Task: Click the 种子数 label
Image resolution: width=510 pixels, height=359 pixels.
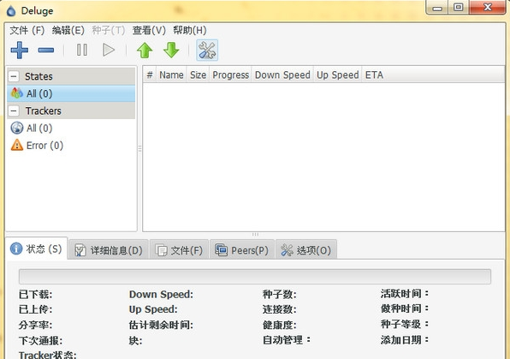Action: pos(280,294)
